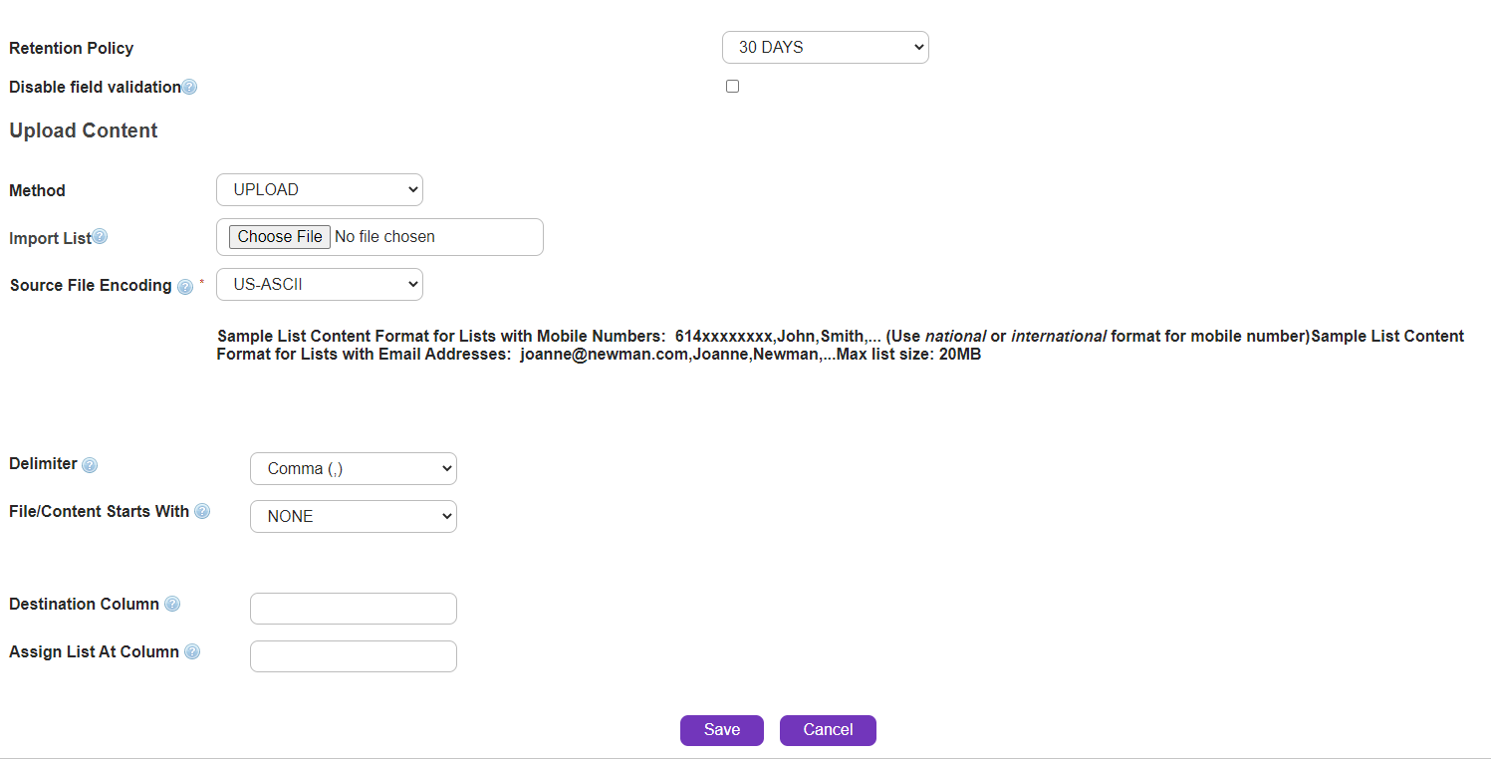
Task: Open the File/Content Starts With dropdown
Action: (353, 517)
